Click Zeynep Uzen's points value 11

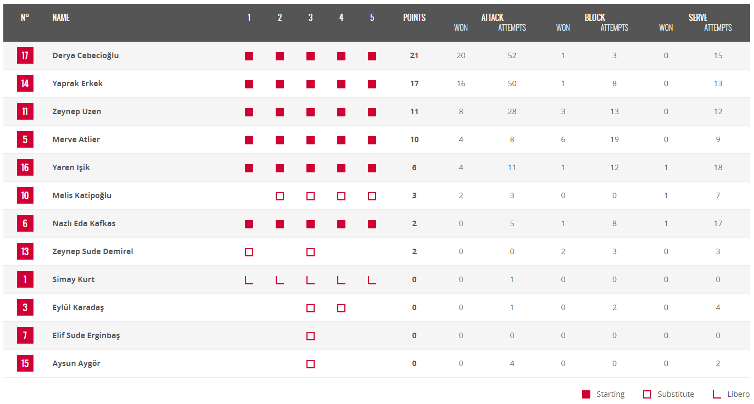[x=414, y=111]
